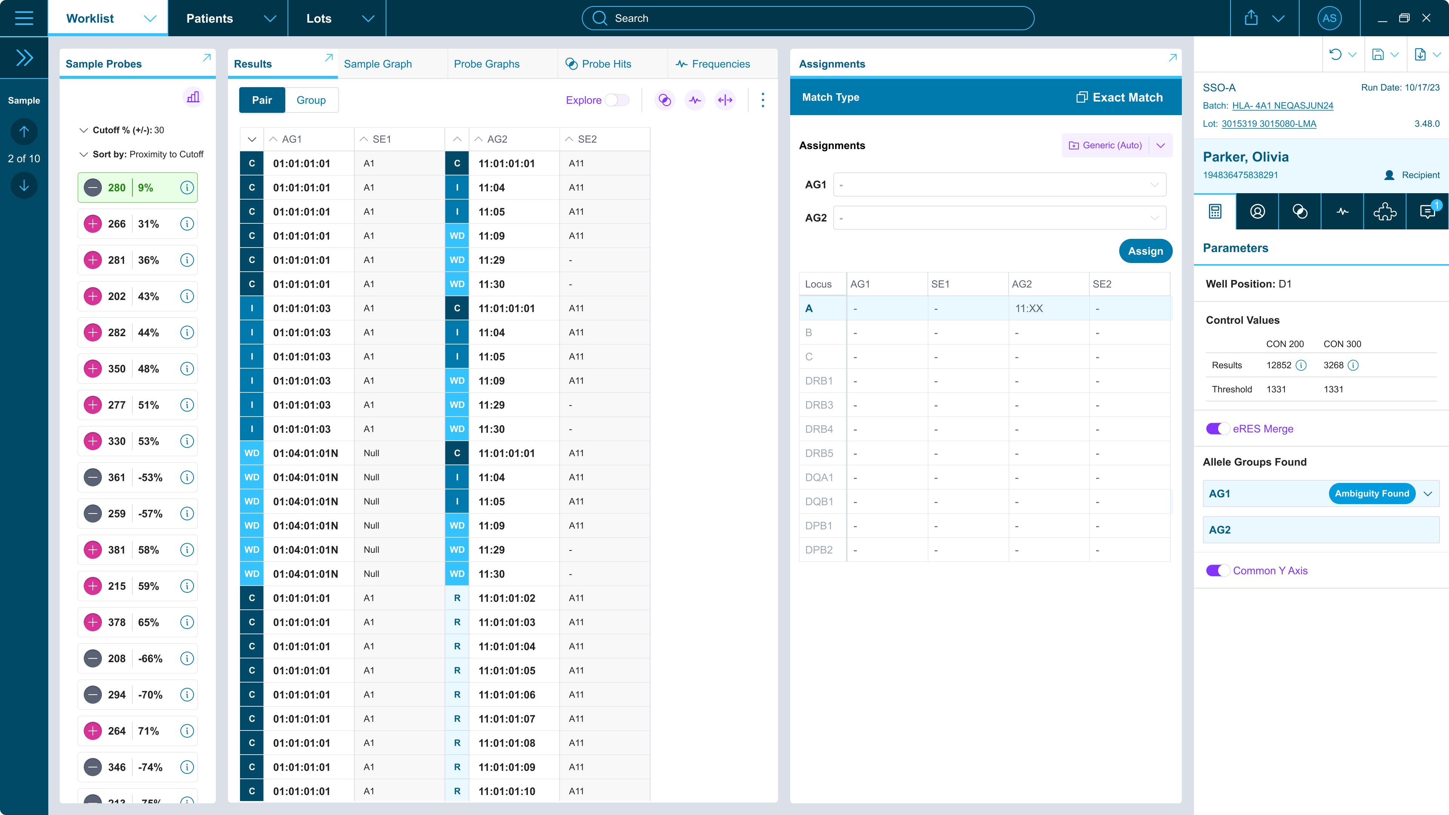
Task: Click the Assign button
Action: (1146, 251)
